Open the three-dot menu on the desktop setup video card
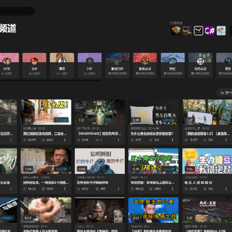The width and height of the screenshot is (232, 232). [x=226, y=140]
